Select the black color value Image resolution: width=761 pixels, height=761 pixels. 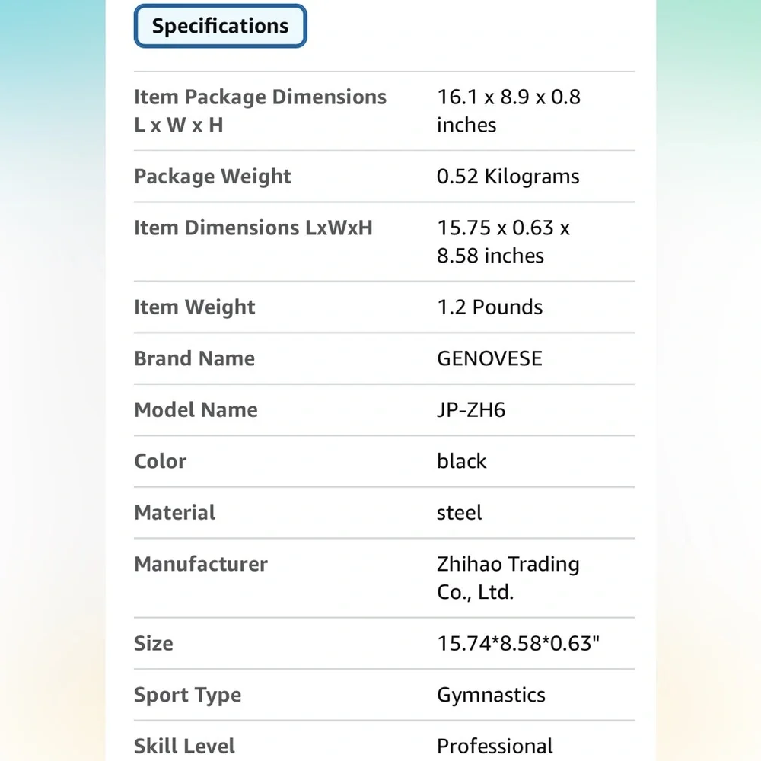[x=462, y=461]
